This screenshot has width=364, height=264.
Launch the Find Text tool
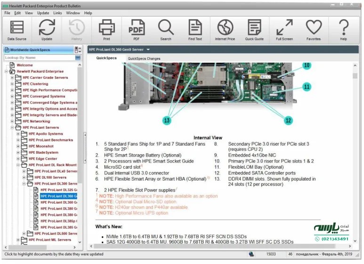pyautogui.click(x=195, y=30)
